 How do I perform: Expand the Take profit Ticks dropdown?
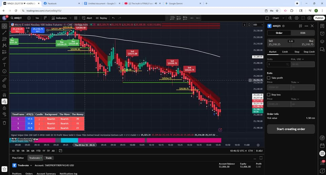(x=295, y=82)
